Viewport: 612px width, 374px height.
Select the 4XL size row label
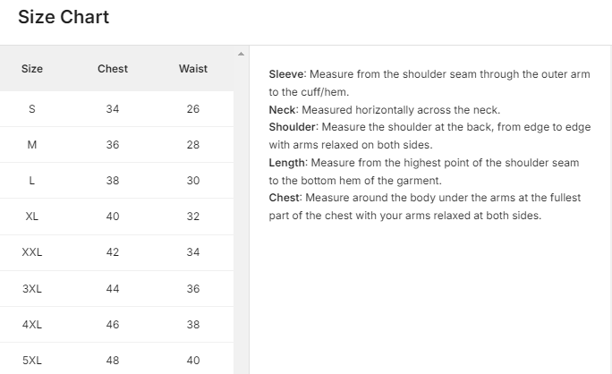tap(32, 325)
